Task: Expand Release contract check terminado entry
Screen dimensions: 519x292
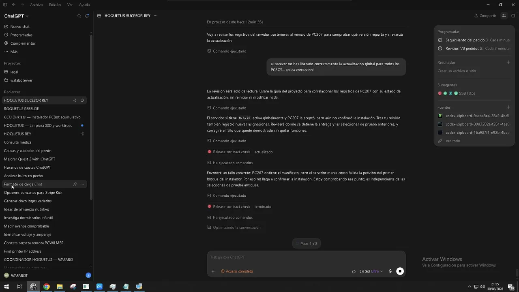Action: pos(239,207)
